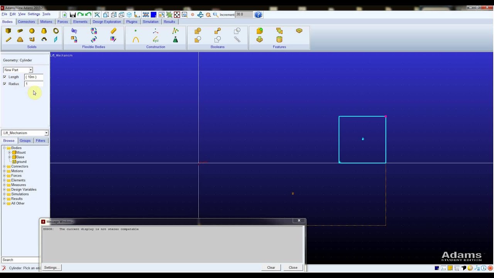Select the Link solid tool
Screen dimensions: 494x278
point(8,39)
